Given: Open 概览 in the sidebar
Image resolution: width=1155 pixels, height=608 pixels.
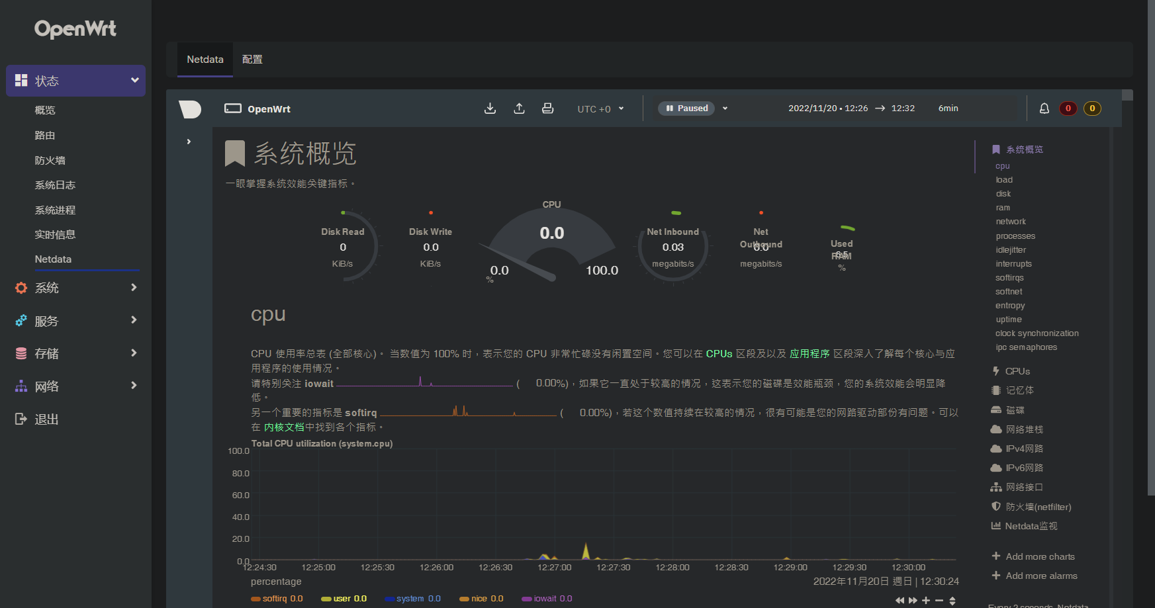Looking at the screenshot, I should click(x=45, y=110).
